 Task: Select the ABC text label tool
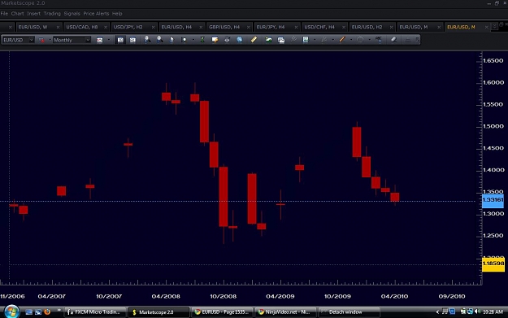coord(379,40)
